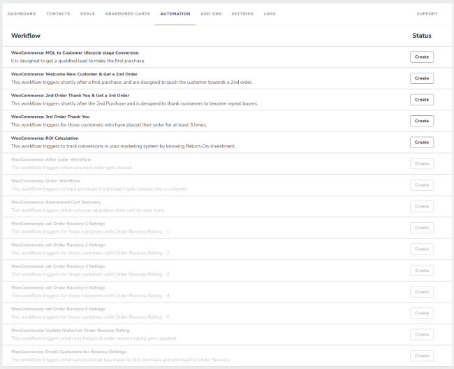The height and width of the screenshot is (369, 454).
Task: Create Abandoned Cart Recovery workflow
Action: click(422, 206)
